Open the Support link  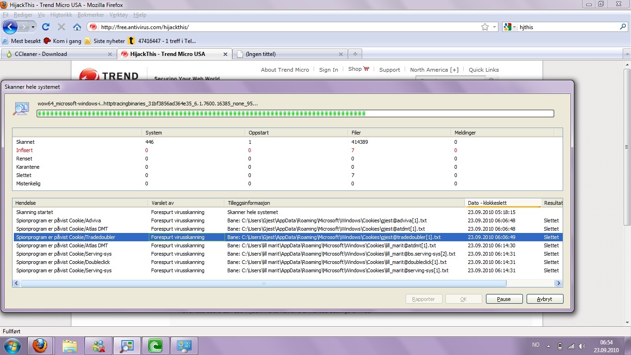coord(389,70)
